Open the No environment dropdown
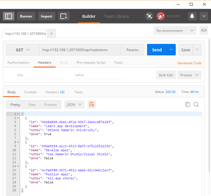Screen dimensions: 211x196 [x=175, y=31]
